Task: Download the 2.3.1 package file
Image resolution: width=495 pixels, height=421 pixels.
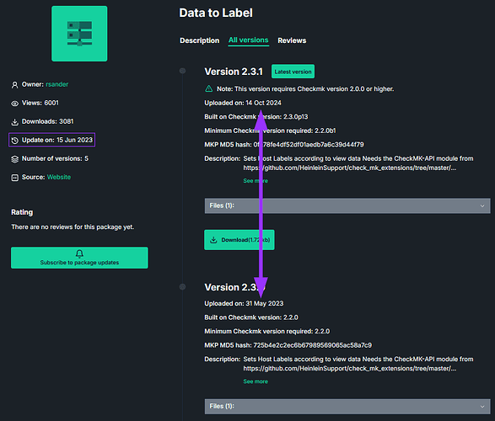Action: (239, 240)
